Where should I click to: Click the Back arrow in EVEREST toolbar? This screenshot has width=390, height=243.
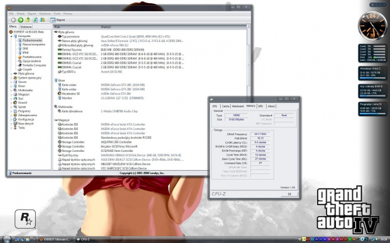(x=13, y=20)
